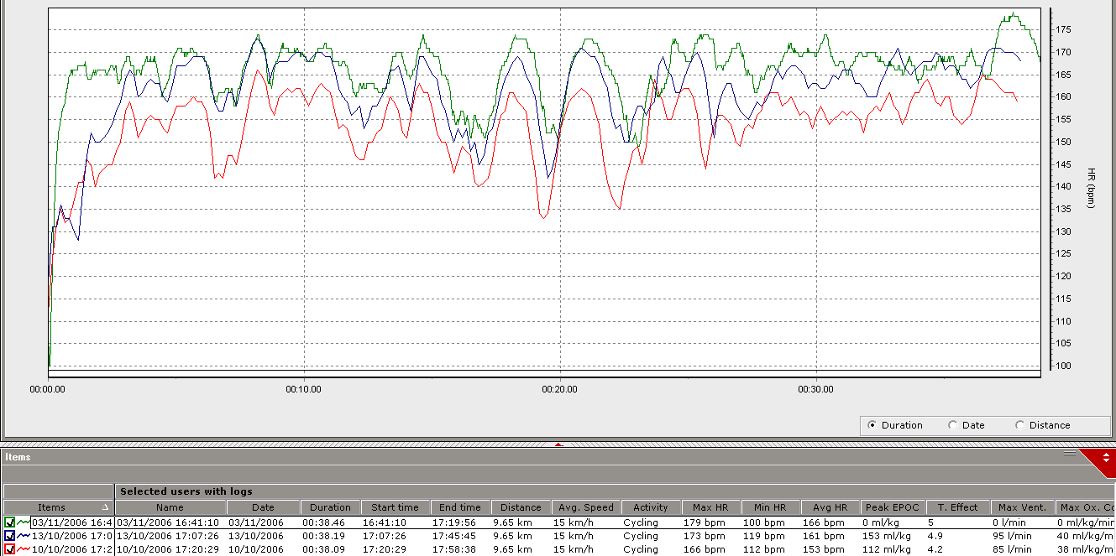
Task: Click the red line icon for the 10/10/2006 log
Action: (x=24, y=549)
